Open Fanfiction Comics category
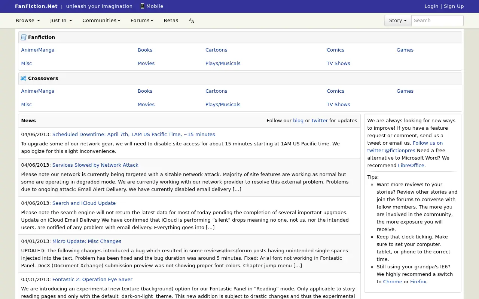This screenshot has width=479, height=299. coord(335,50)
